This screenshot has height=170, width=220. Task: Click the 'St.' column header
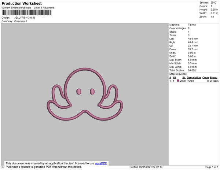point(184,78)
